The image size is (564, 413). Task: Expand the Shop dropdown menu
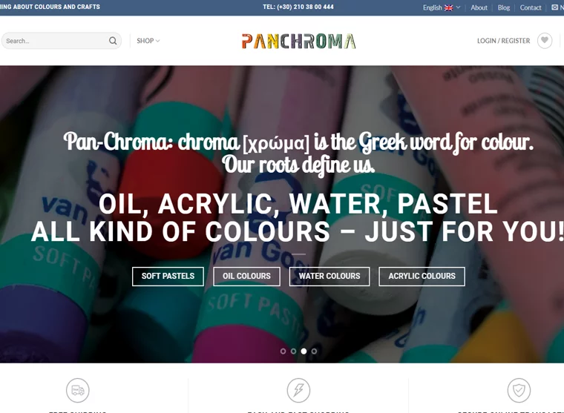click(148, 41)
